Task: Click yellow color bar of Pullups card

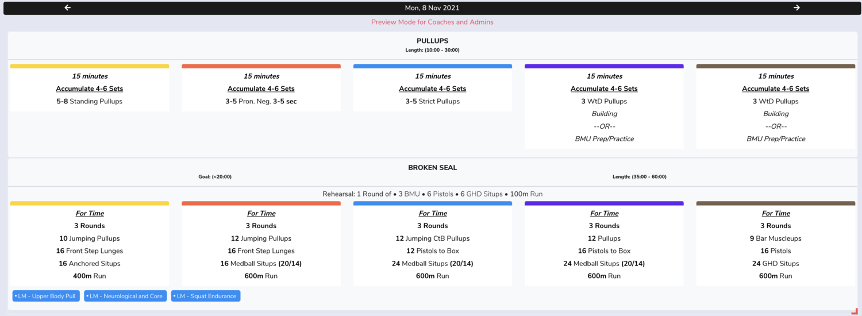Action: pyautogui.click(x=90, y=66)
